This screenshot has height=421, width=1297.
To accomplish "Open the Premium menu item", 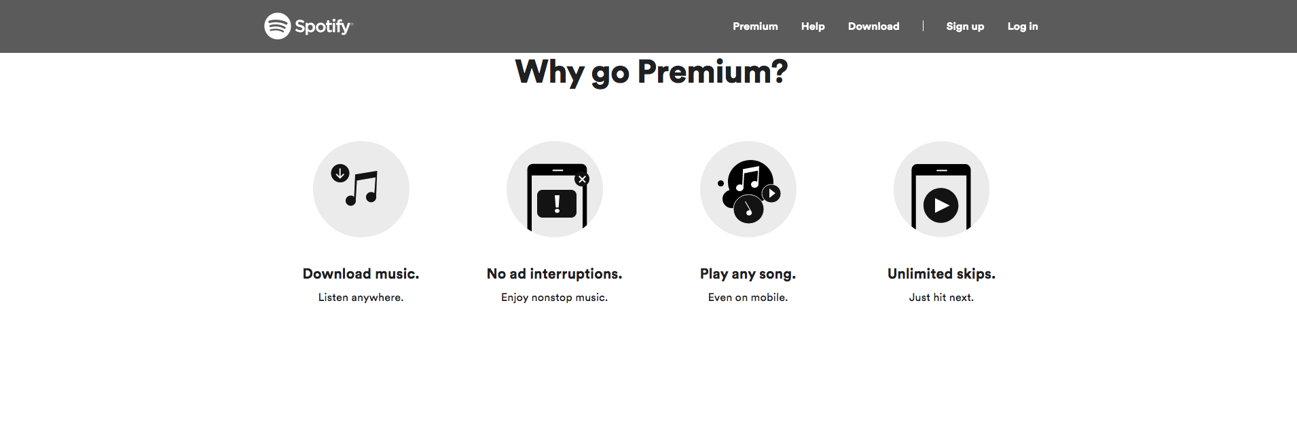I will coord(755,26).
